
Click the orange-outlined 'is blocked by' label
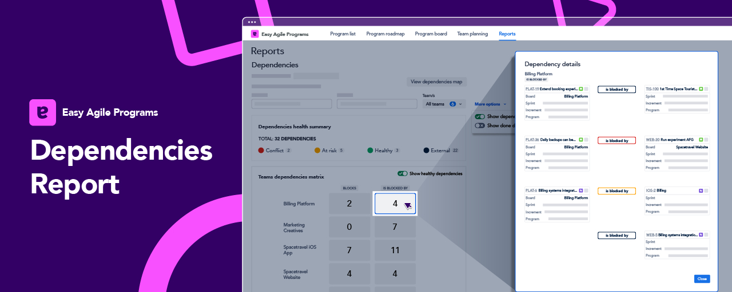616,191
